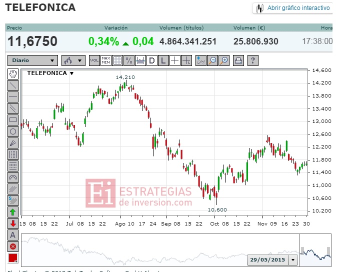Viewport: 340px width, 272px height.
Task: Open the 29/05/2015 date dropdown arrow
Action: (x=293, y=260)
